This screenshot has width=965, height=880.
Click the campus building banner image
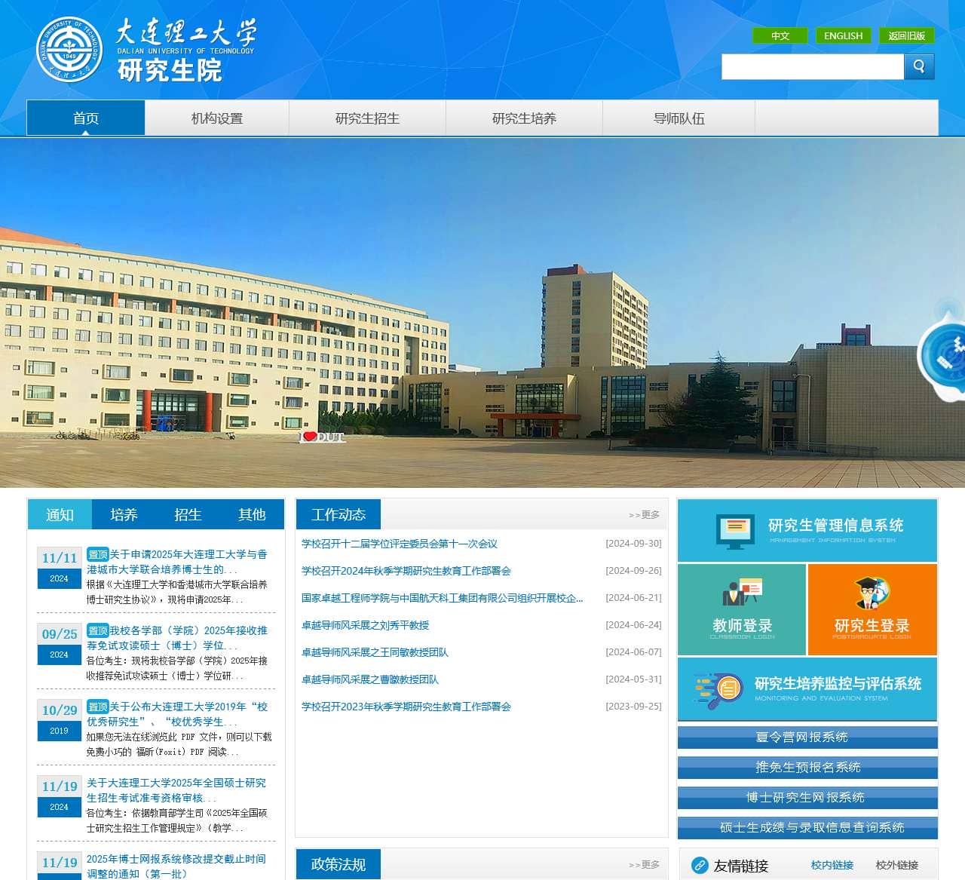[x=482, y=313]
